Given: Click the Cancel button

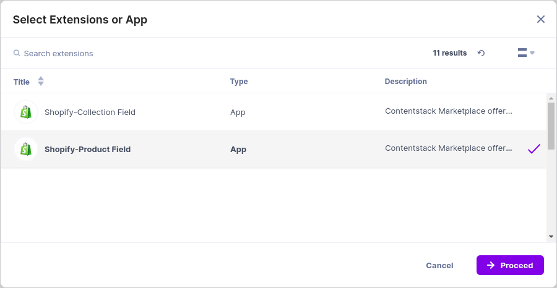Looking at the screenshot, I should (439, 265).
